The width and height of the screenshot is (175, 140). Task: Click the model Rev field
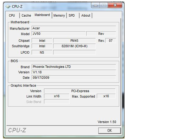click(x=101, y=34)
